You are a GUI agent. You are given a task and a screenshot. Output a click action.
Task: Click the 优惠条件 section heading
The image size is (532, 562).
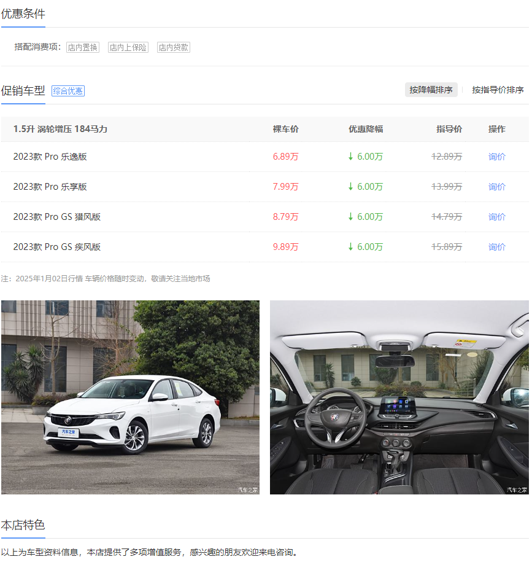point(23,14)
